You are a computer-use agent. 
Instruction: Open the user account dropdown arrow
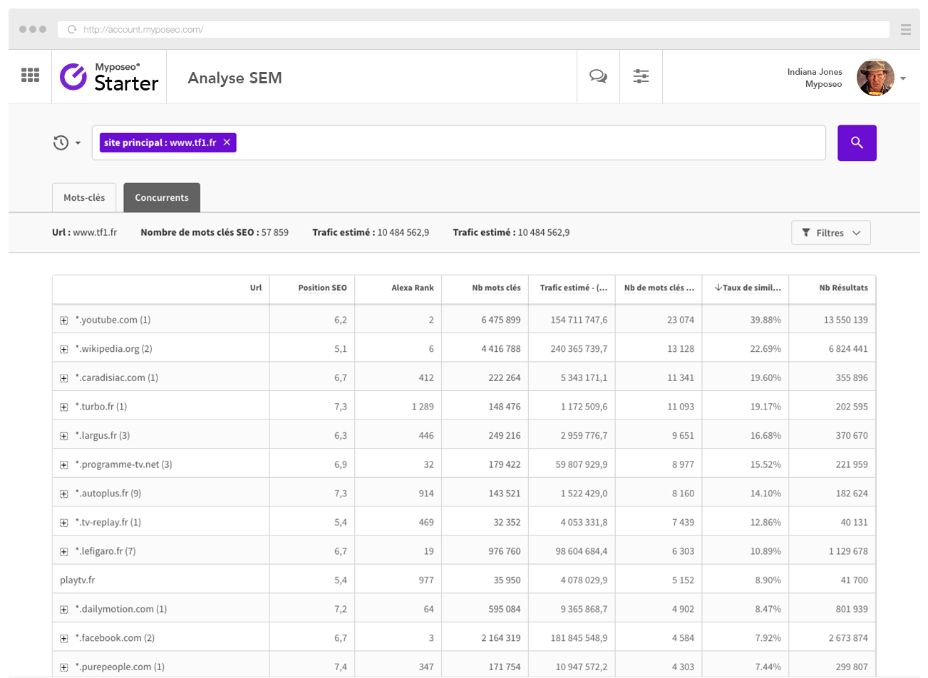click(x=903, y=78)
